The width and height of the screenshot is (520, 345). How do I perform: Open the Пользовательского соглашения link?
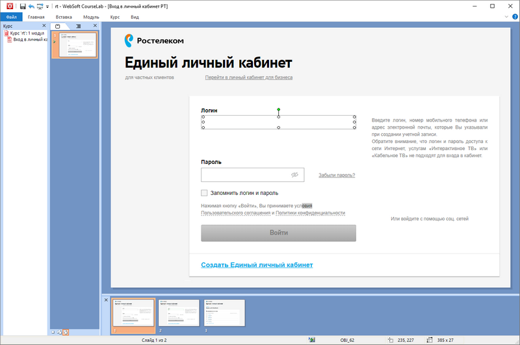(236, 213)
